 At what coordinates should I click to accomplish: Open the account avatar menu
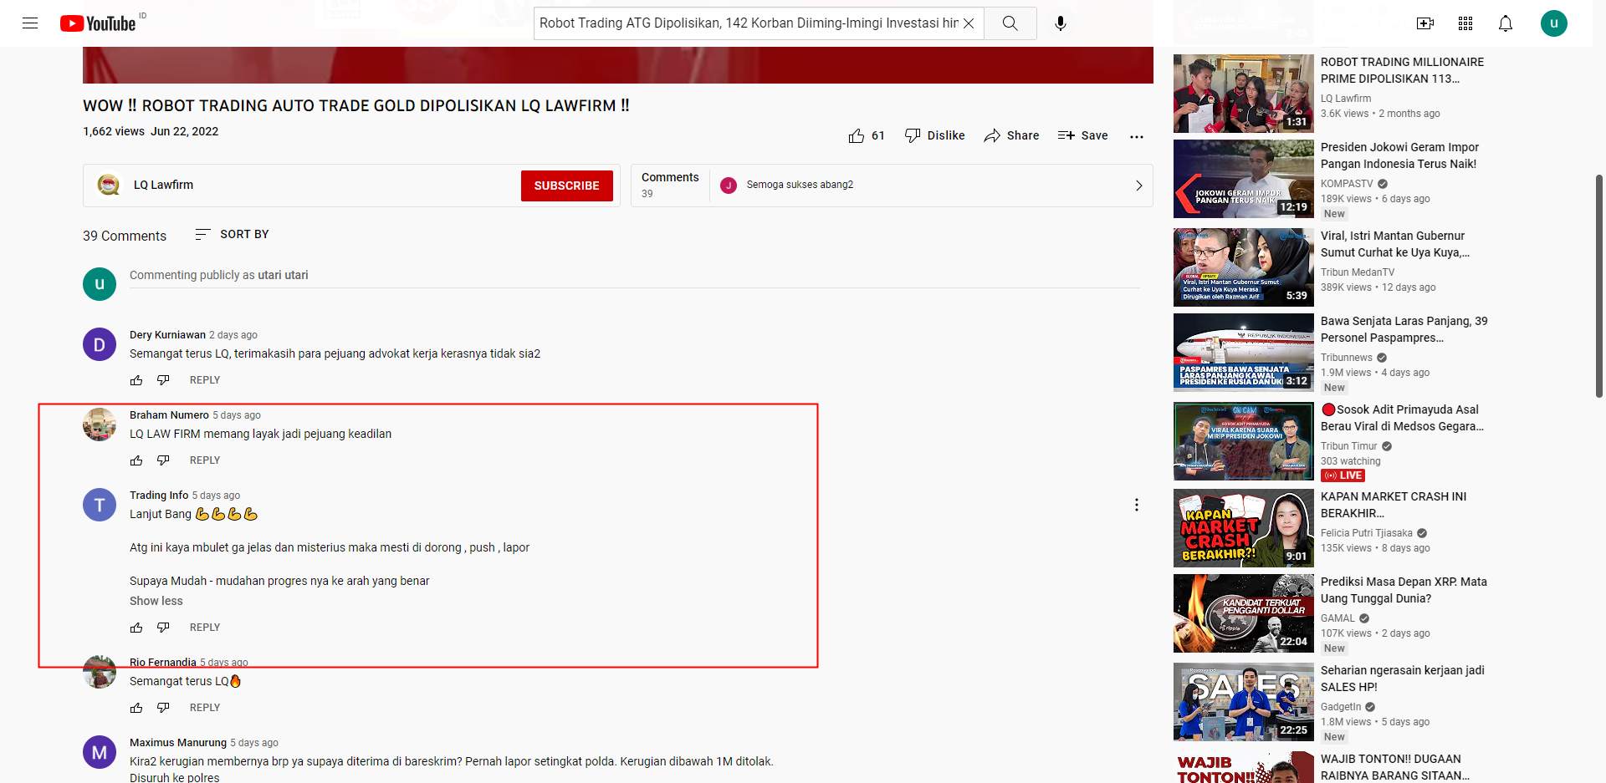pyautogui.click(x=1554, y=23)
